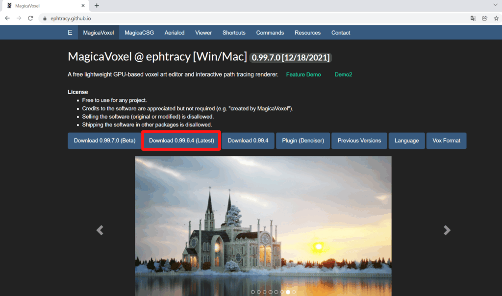
Task: Open the Plugin (Denoiser) button
Action: tap(303, 141)
